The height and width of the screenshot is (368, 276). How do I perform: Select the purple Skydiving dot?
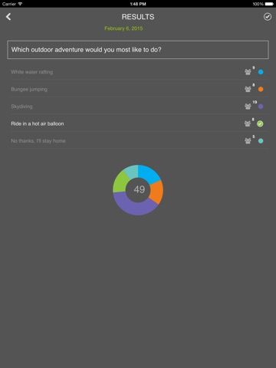[x=261, y=107]
